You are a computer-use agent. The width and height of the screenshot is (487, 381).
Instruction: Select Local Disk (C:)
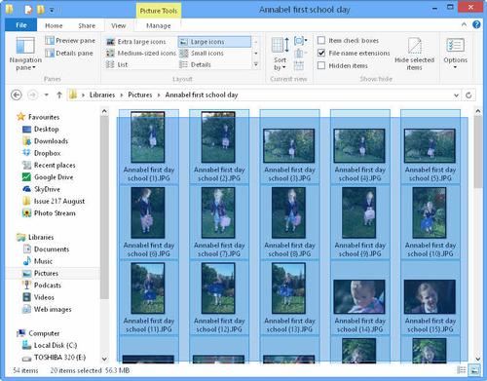coord(50,345)
